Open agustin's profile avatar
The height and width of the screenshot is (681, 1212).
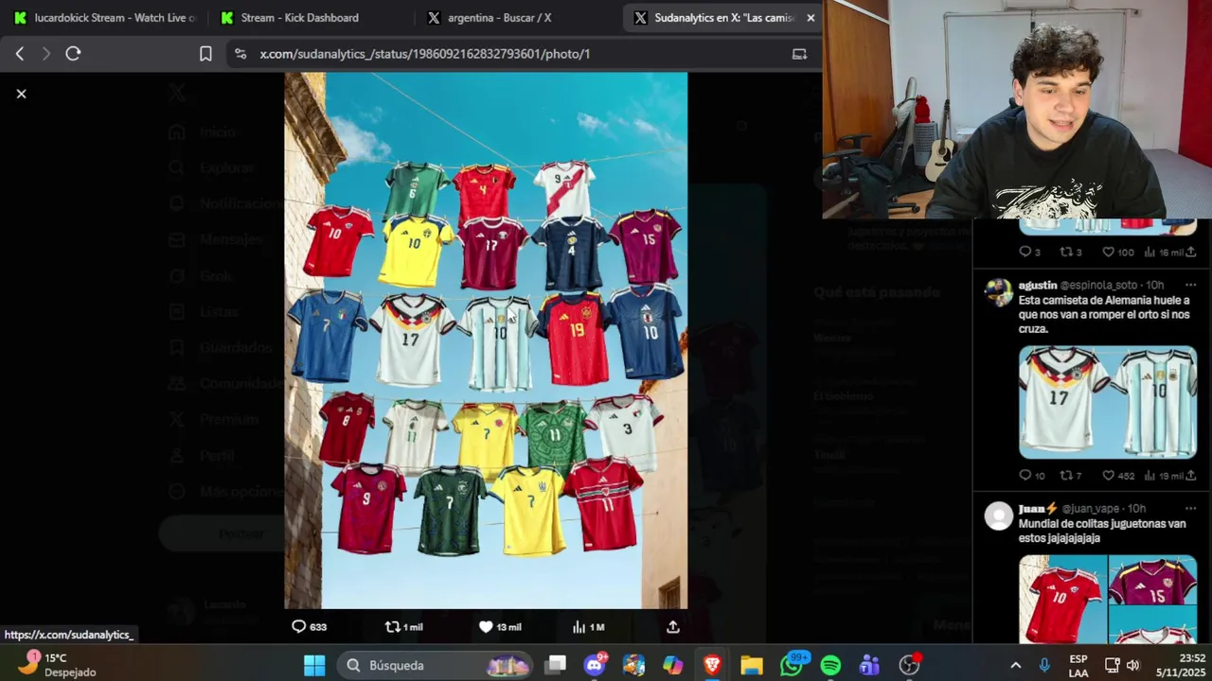tap(998, 292)
